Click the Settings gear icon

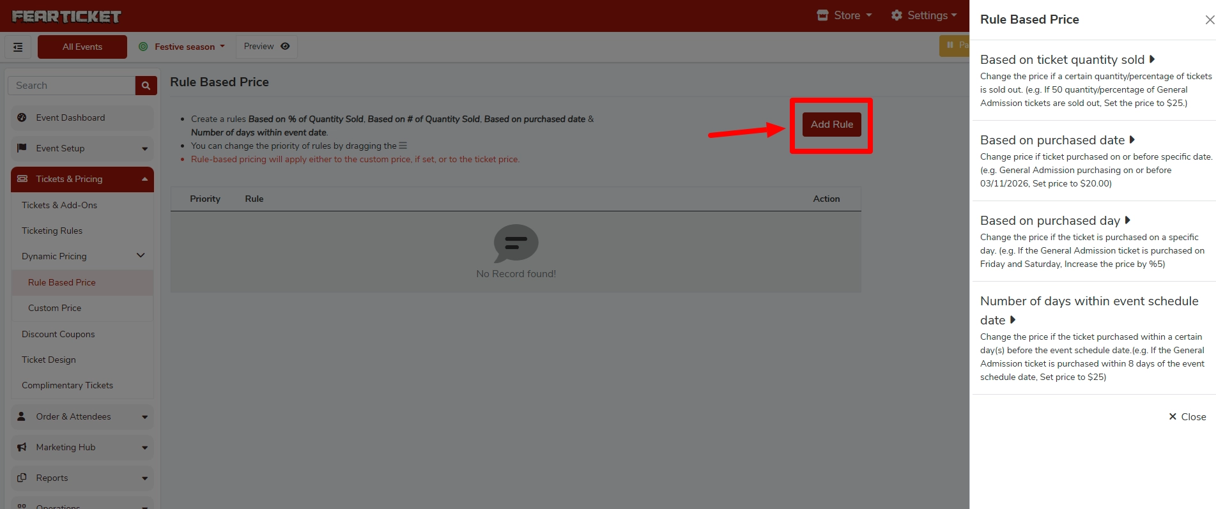point(897,15)
